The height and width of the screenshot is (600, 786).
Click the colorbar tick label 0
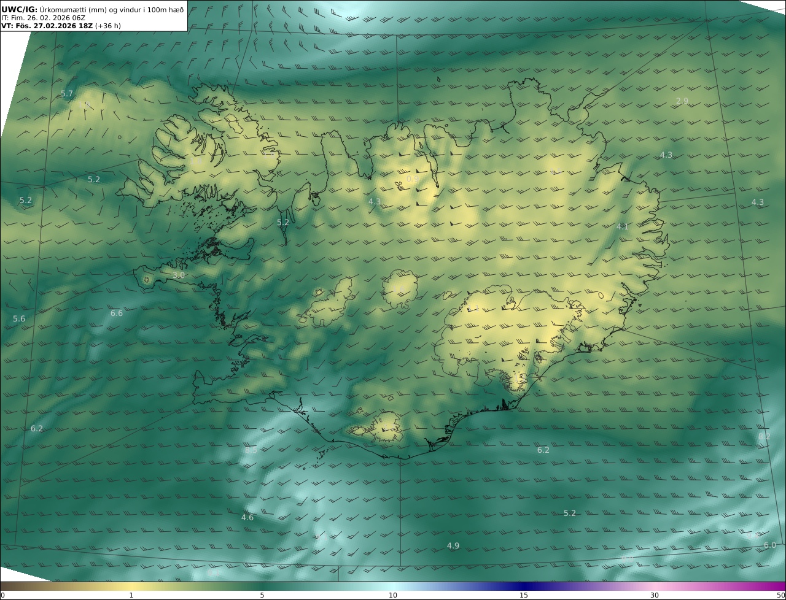[x=2, y=595]
